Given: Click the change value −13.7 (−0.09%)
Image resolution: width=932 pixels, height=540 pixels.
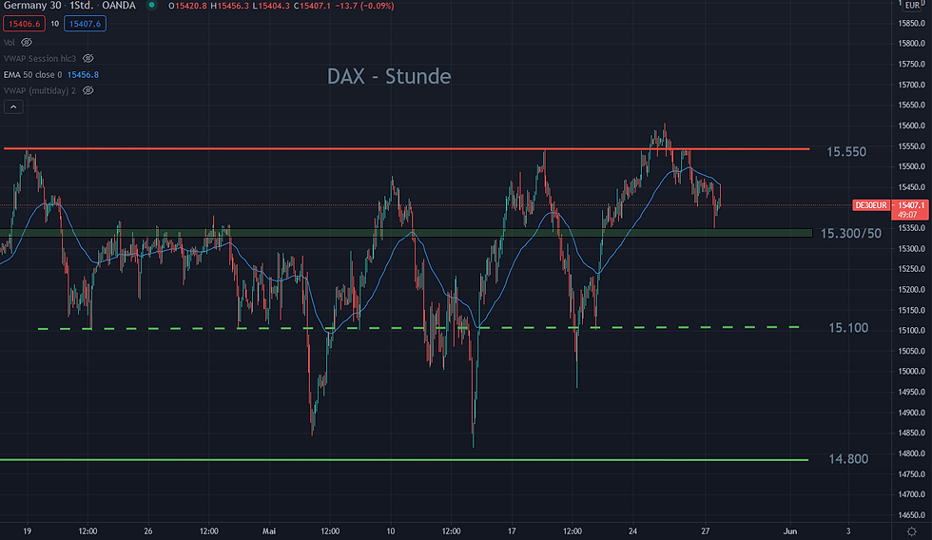Looking at the screenshot, I should [x=364, y=6].
